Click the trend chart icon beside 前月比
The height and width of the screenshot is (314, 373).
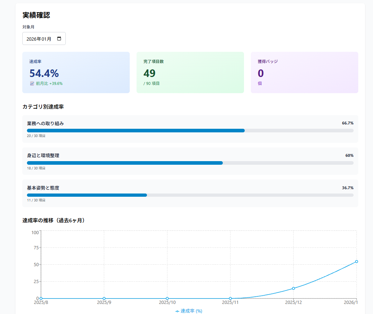(32, 83)
